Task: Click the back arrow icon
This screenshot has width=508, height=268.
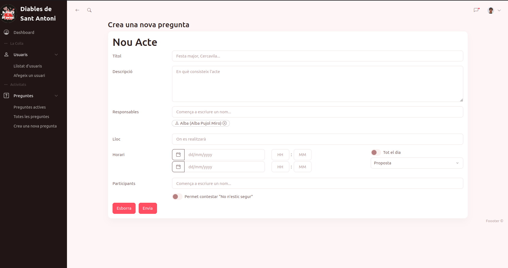Action: coord(77,10)
